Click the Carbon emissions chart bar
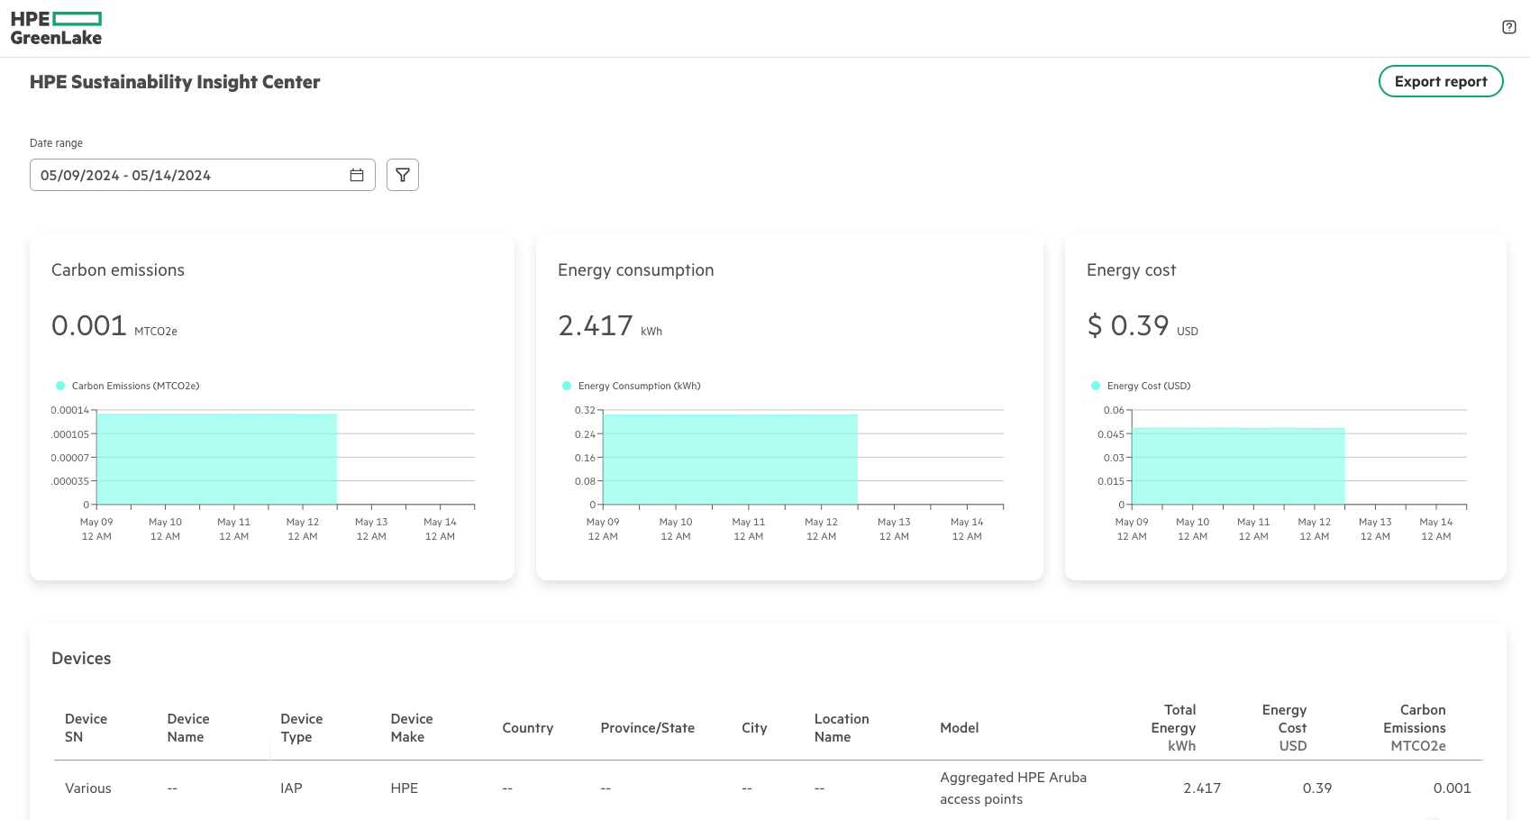 point(217,460)
